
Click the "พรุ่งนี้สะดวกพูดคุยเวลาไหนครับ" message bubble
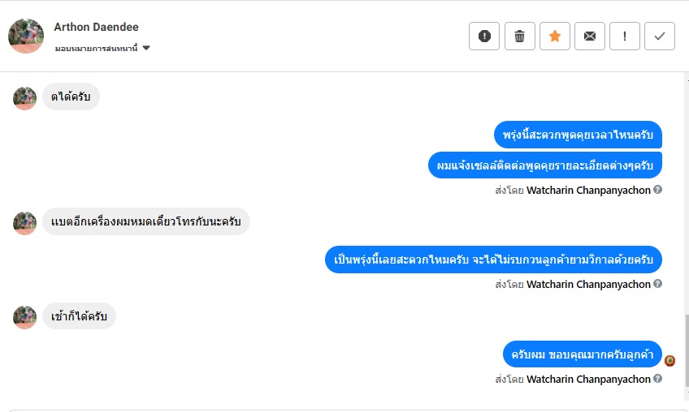tap(578, 135)
